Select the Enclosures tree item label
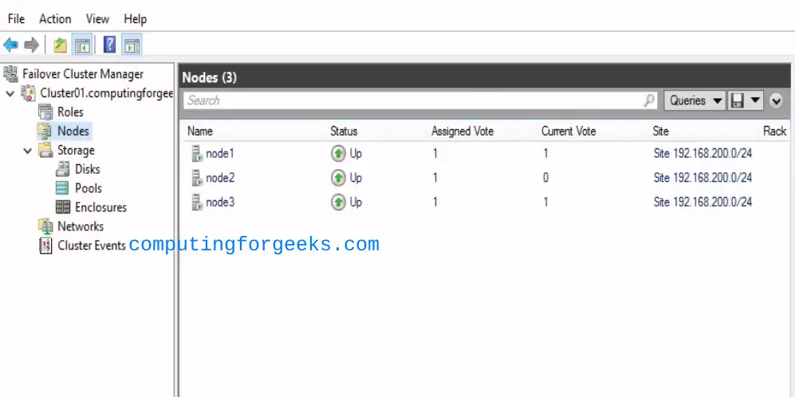Image resolution: width=795 pixels, height=397 pixels. 101,206
